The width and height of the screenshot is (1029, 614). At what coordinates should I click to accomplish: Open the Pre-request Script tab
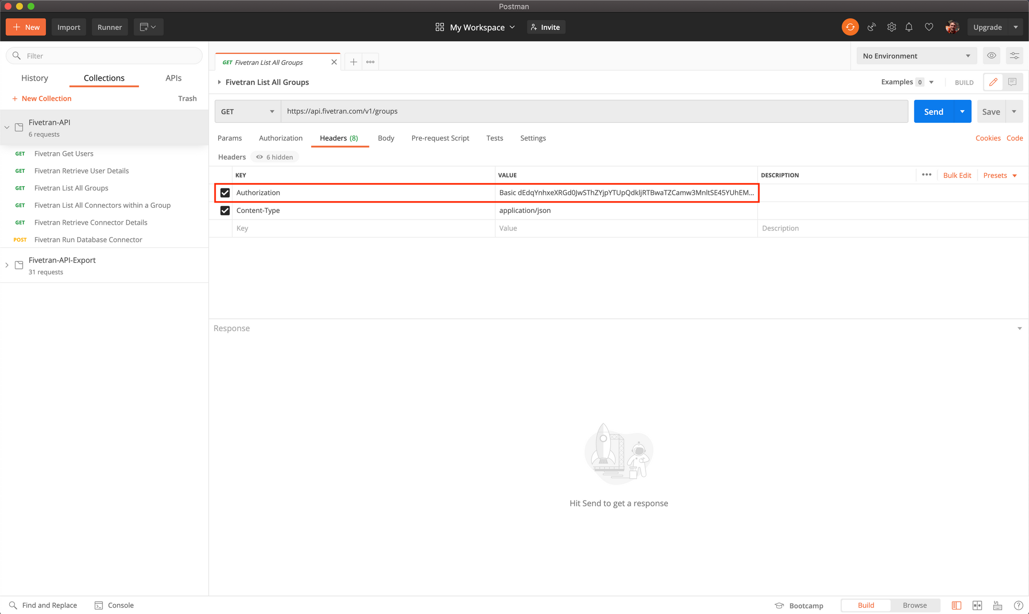point(440,138)
